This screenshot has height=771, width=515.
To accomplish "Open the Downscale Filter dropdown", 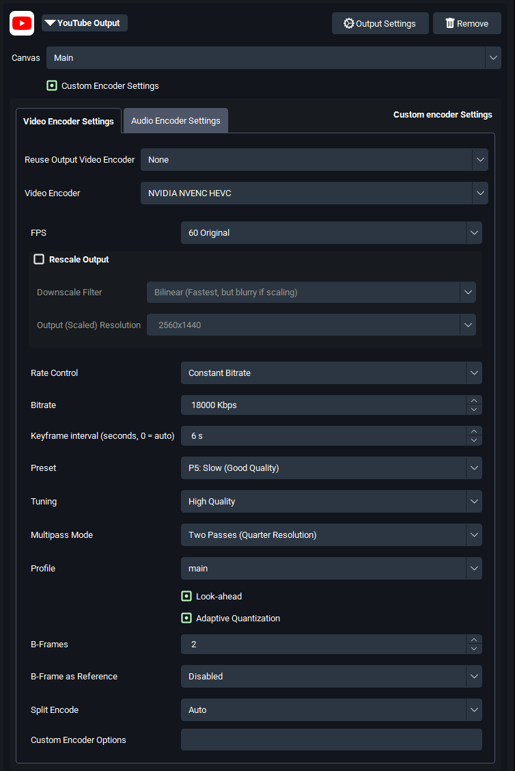I will [x=311, y=292].
